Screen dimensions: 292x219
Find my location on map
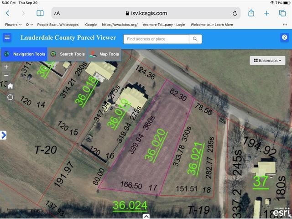point(10,97)
